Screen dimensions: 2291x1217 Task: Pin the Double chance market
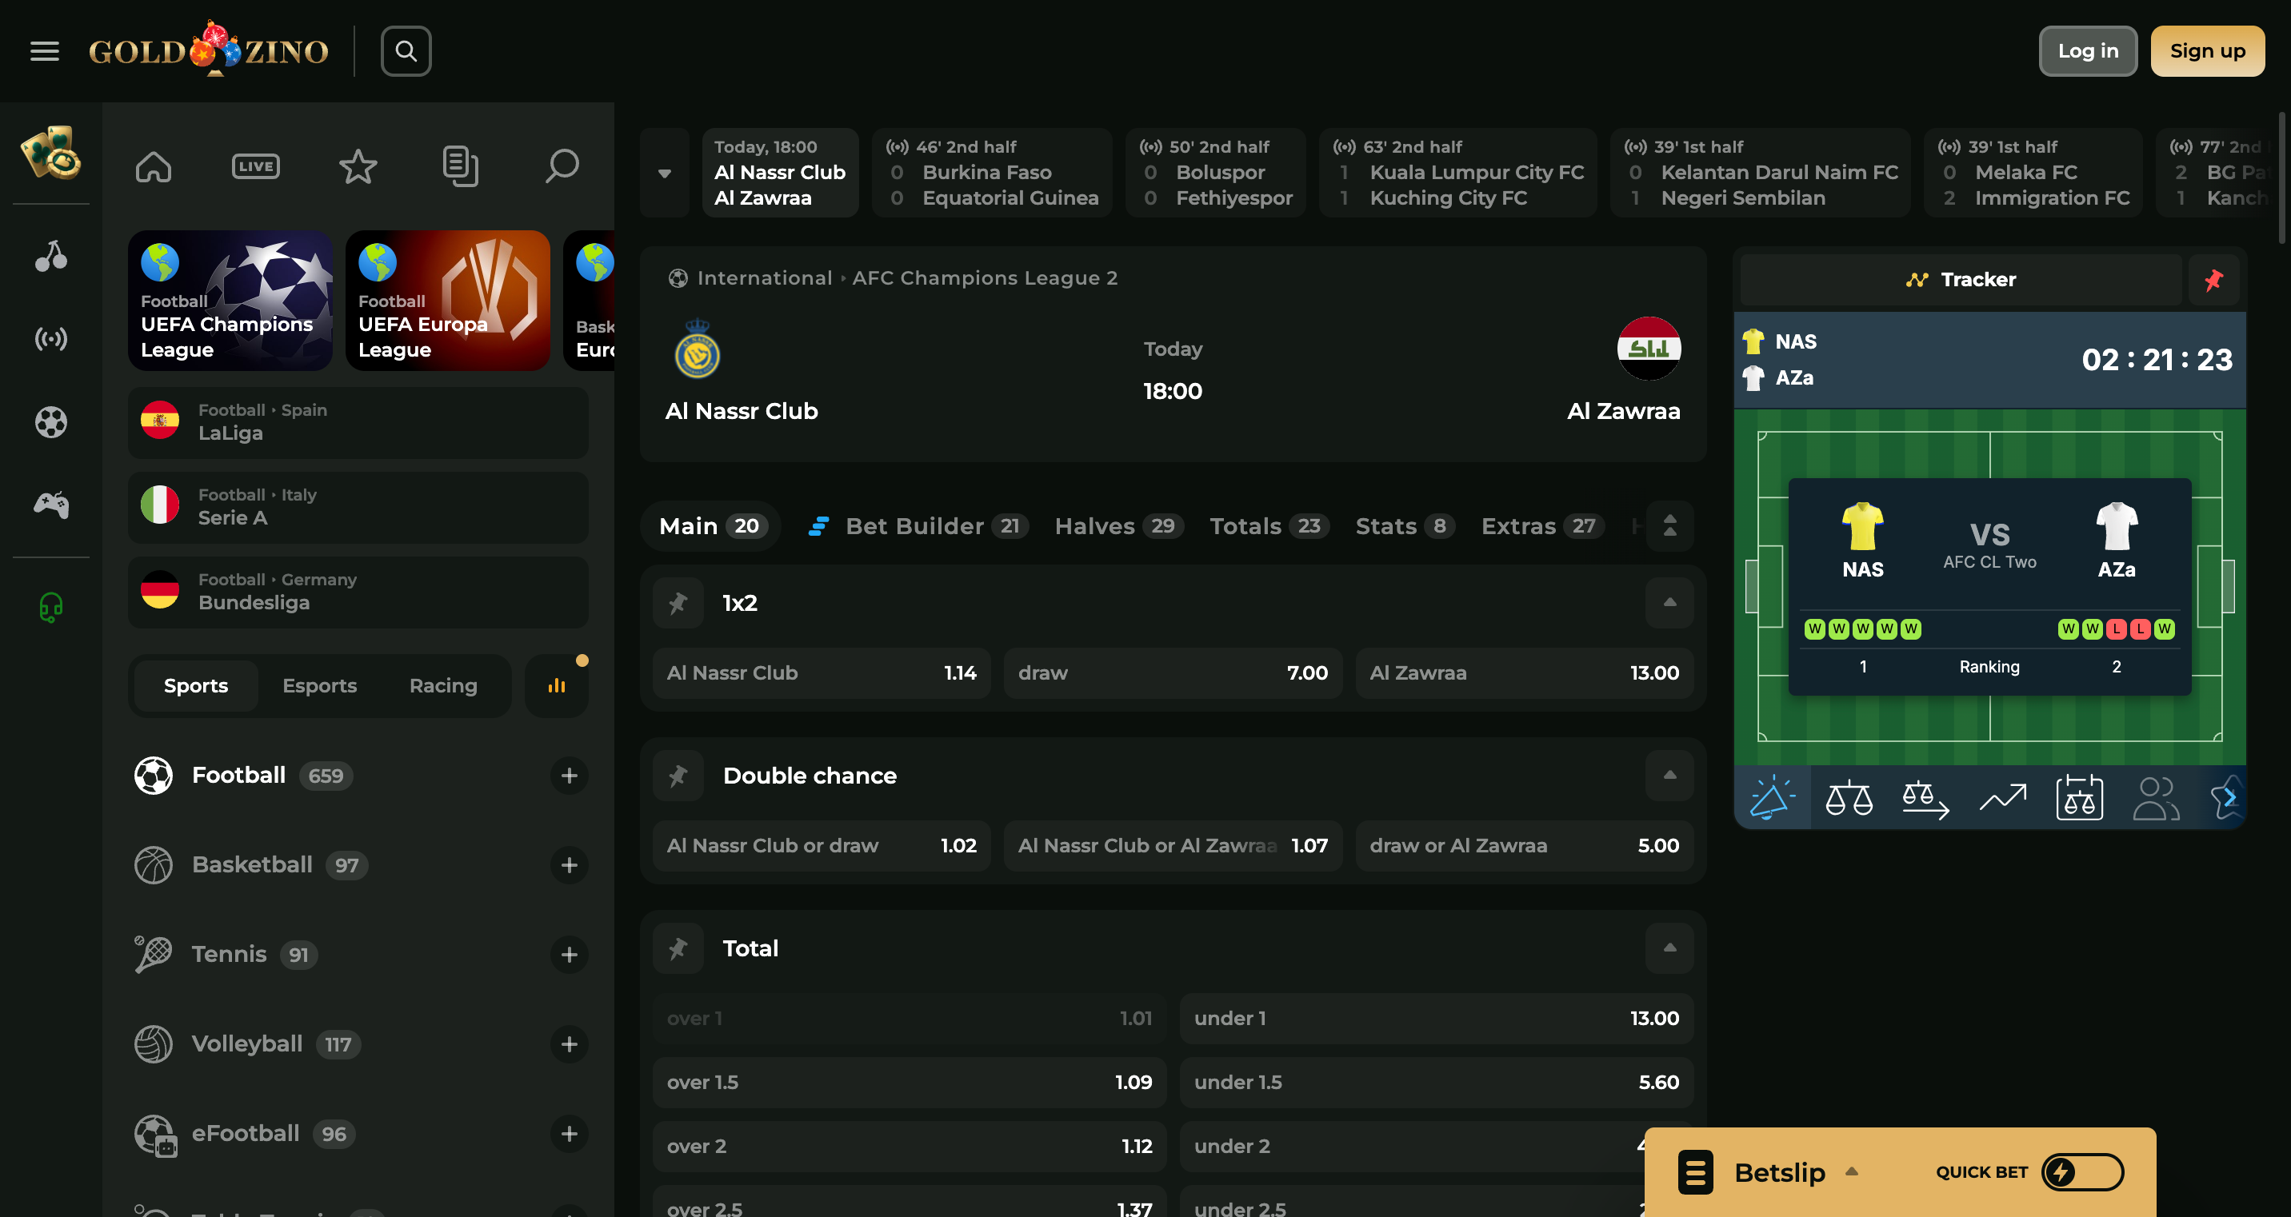[x=678, y=776]
